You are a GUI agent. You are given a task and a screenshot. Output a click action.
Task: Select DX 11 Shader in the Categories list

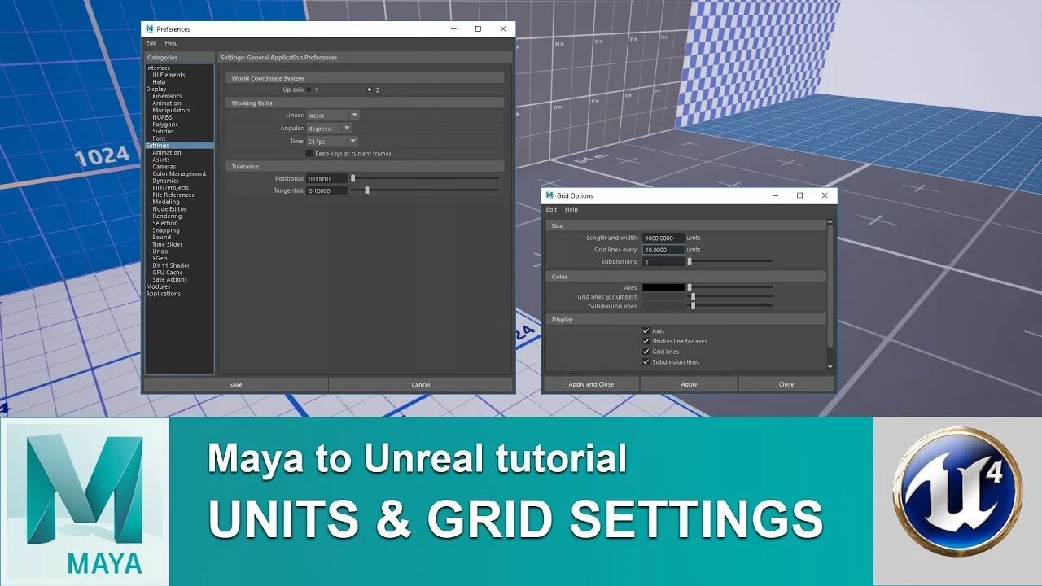coord(170,265)
